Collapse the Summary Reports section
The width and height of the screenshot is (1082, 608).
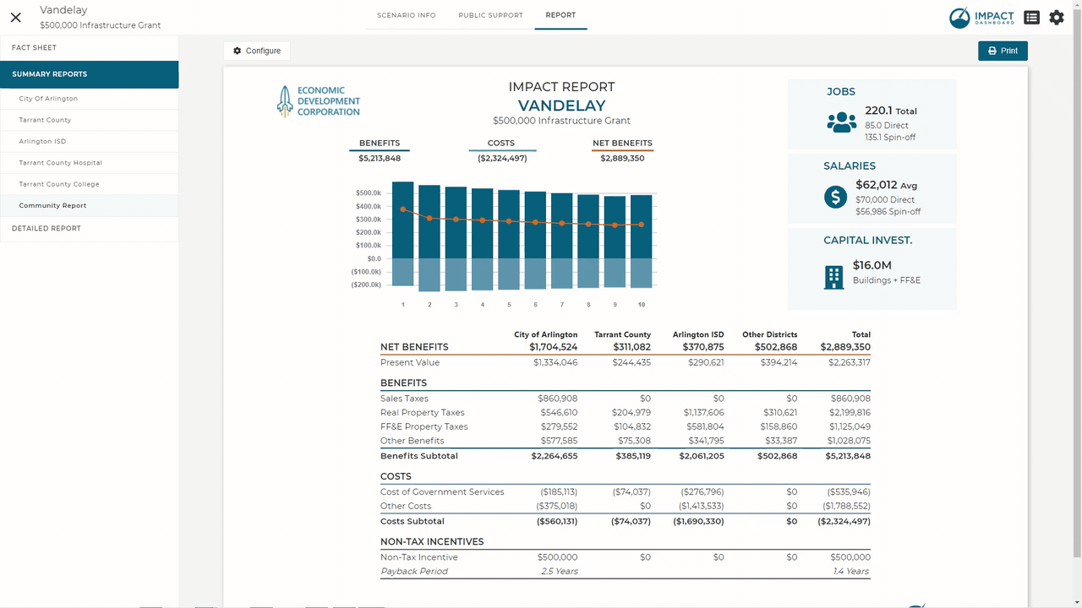click(89, 74)
